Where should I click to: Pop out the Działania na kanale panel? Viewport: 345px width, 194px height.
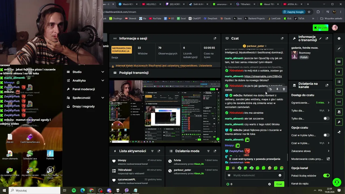pyautogui.click(x=327, y=85)
